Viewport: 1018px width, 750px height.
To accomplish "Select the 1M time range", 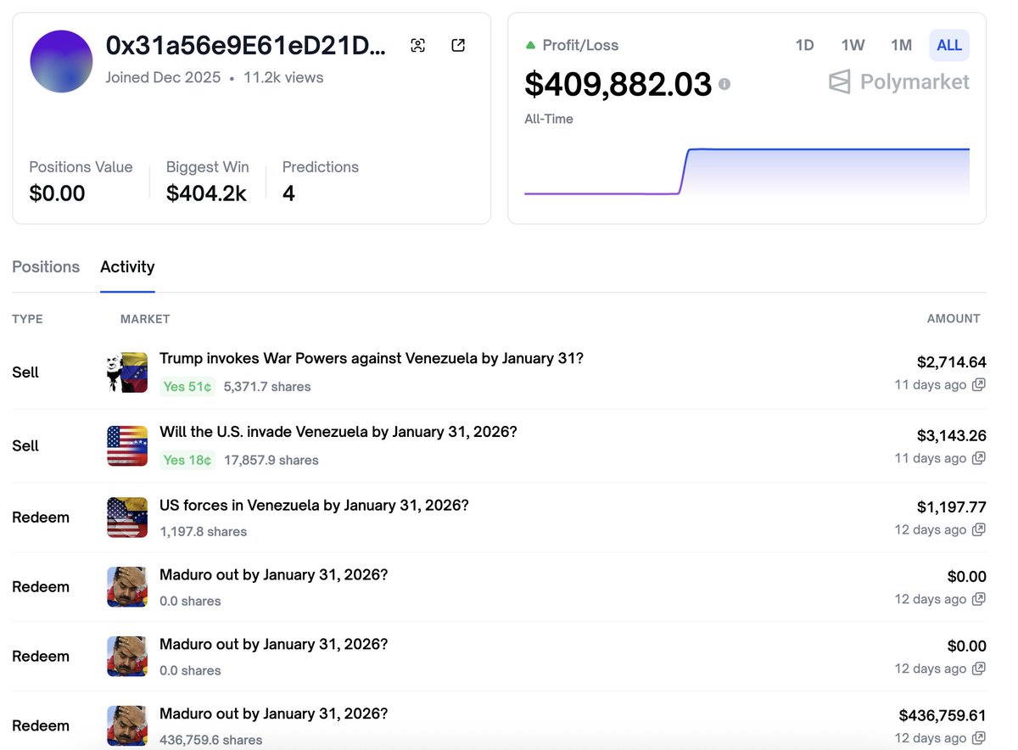I will pos(901,46).
